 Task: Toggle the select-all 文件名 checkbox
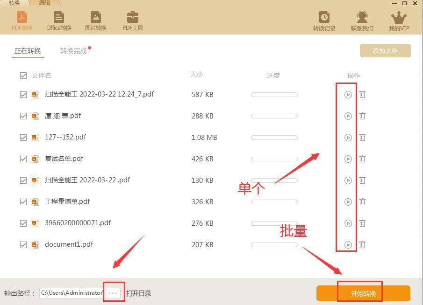[23, 76]
